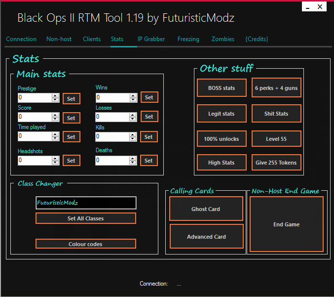Decrease Deaths with the down arrow
This screenshot has width=334, height=297.
[133, 163]
